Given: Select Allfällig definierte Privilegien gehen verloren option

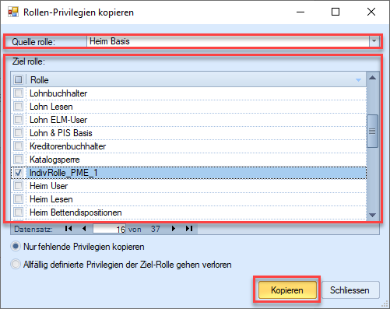Looking at the screenshot, I should pos(16,265).
